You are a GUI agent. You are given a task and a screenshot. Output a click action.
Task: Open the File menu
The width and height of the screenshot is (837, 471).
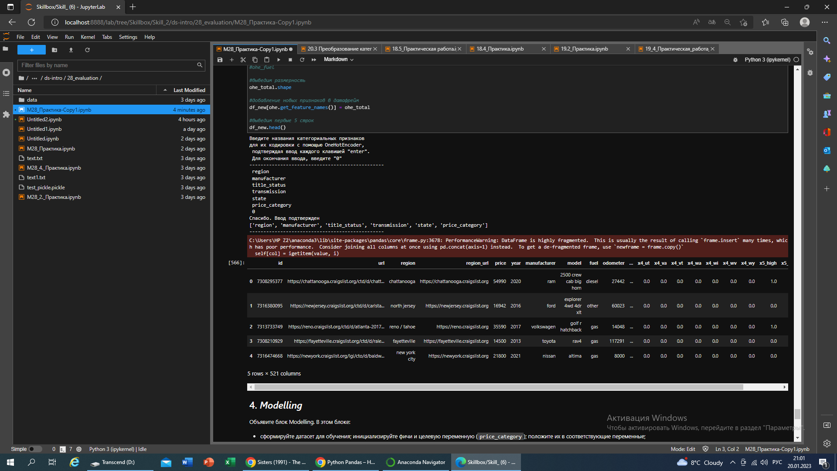tap(20, 37)
